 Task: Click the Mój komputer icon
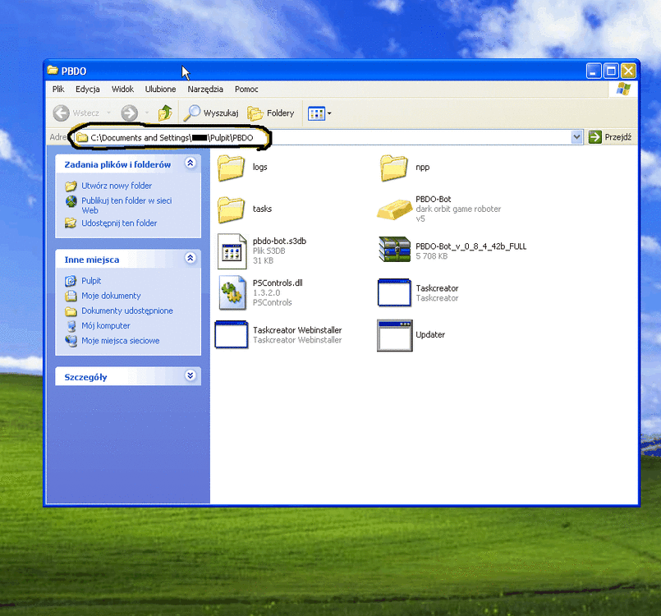71,326
